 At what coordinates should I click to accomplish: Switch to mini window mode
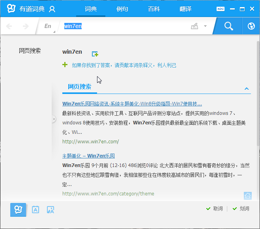pyautogui.click(x=221, y=9)
